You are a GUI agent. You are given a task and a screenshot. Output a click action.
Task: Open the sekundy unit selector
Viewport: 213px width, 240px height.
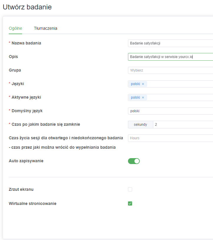[x=141, y=125]
